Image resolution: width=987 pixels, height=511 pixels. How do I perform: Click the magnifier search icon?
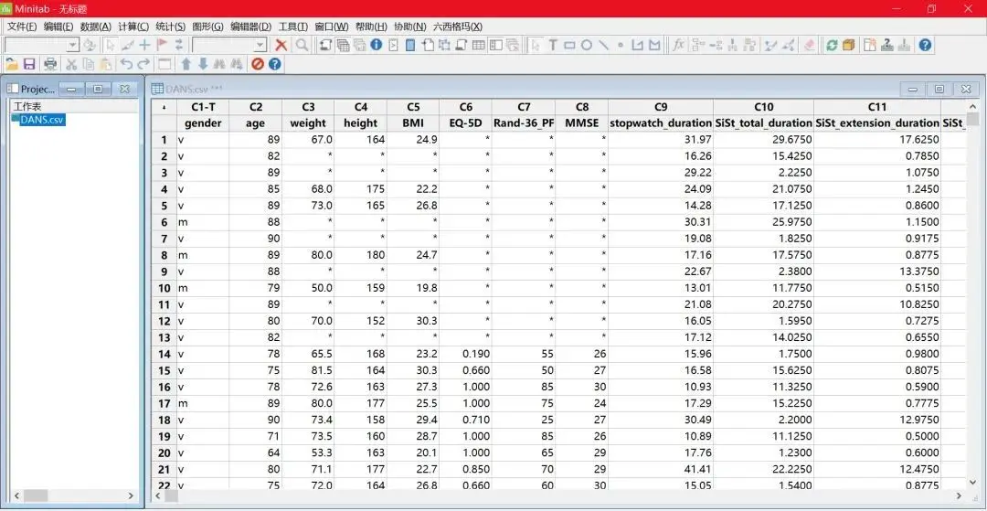pyautogui.click(x=302, y=45)
